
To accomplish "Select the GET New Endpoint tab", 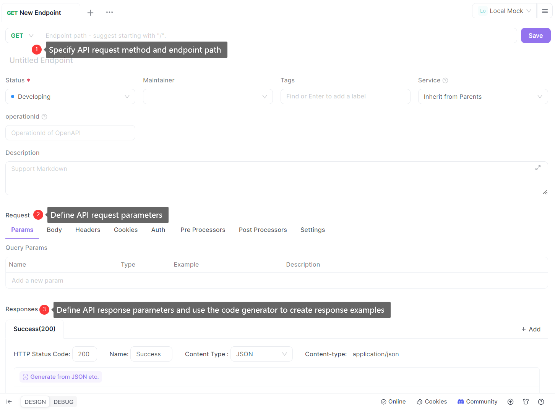I will [x=40, y=13].
